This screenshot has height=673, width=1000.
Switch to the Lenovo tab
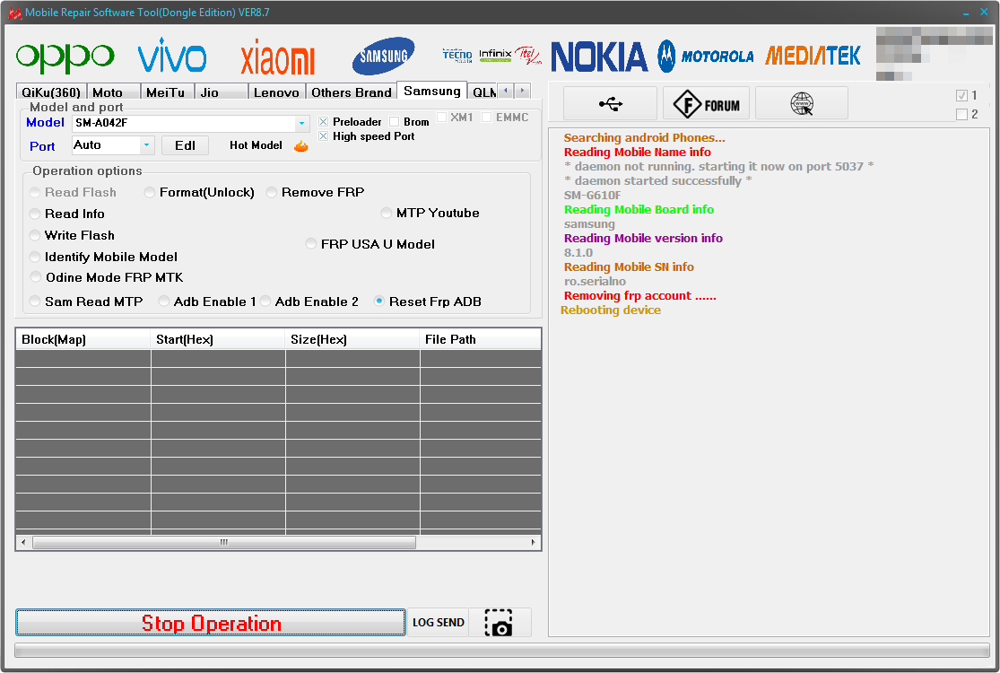[x=277, y=92]
